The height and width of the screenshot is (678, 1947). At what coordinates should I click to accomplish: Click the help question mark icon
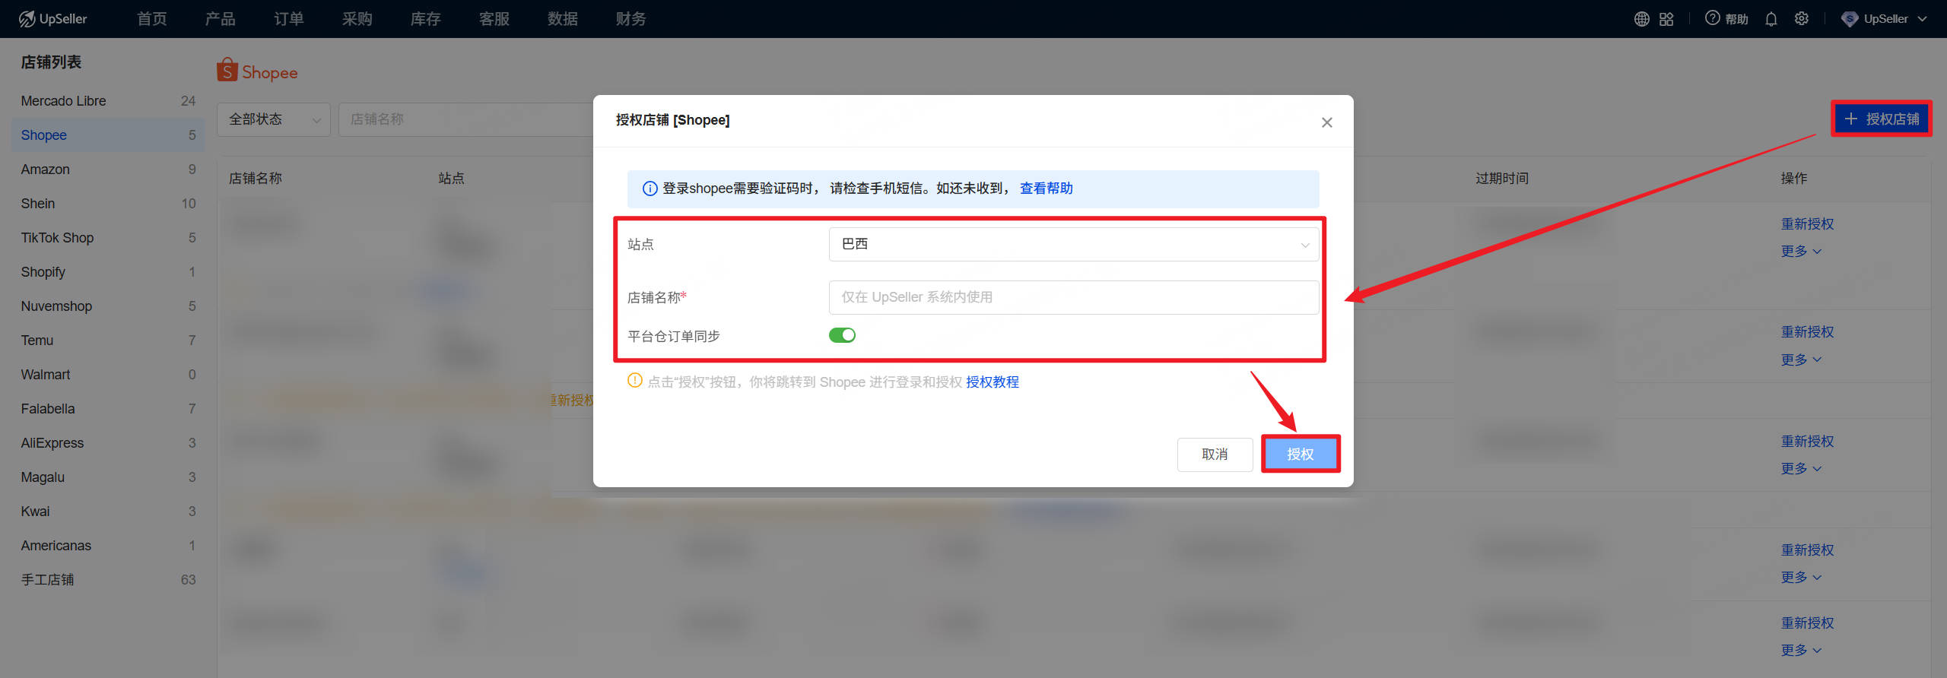tap(1712, 18)
